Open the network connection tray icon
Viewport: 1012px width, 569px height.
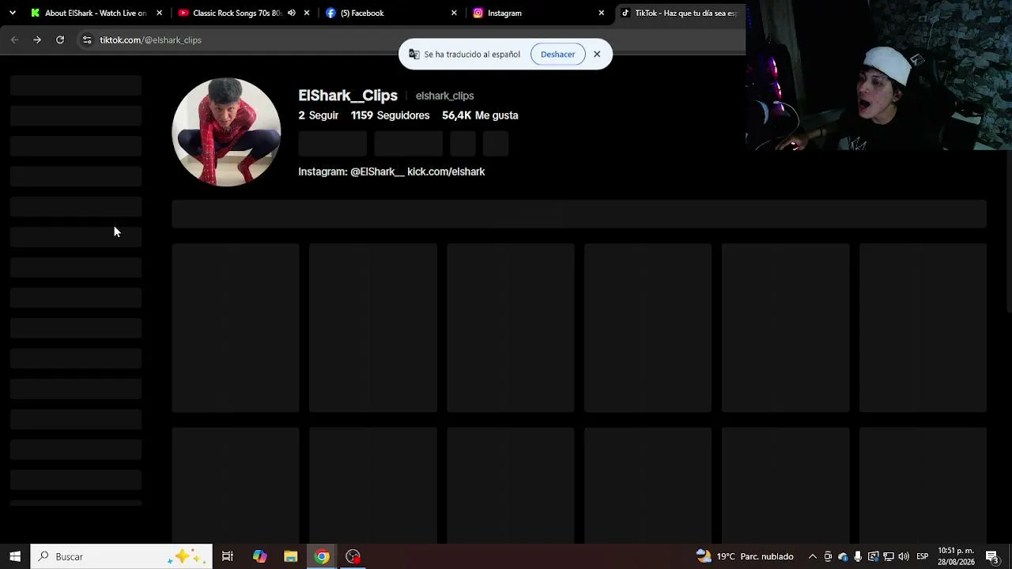tap(889, 556)
